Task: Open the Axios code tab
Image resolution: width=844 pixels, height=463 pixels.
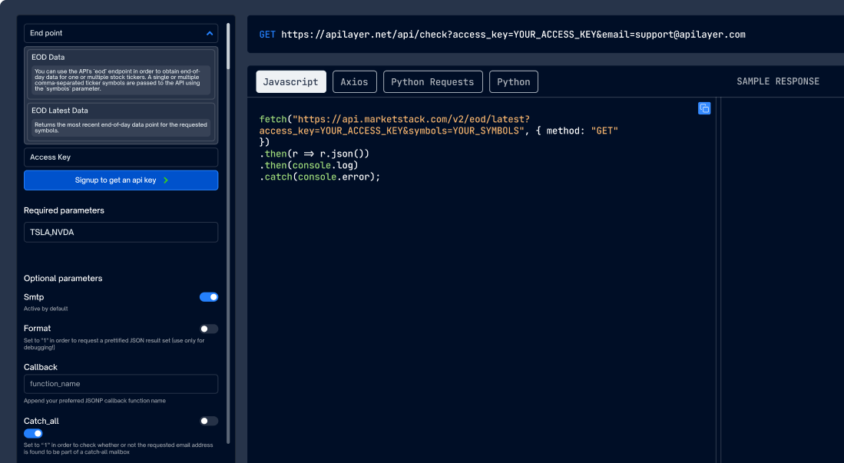Action: coord(354,82)
